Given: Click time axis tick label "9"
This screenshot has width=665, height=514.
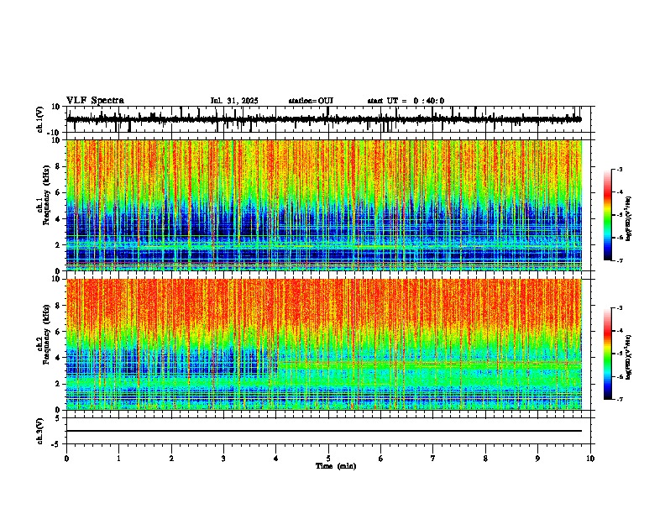Looking at the screenshot, I should click(x=537, y=459).
